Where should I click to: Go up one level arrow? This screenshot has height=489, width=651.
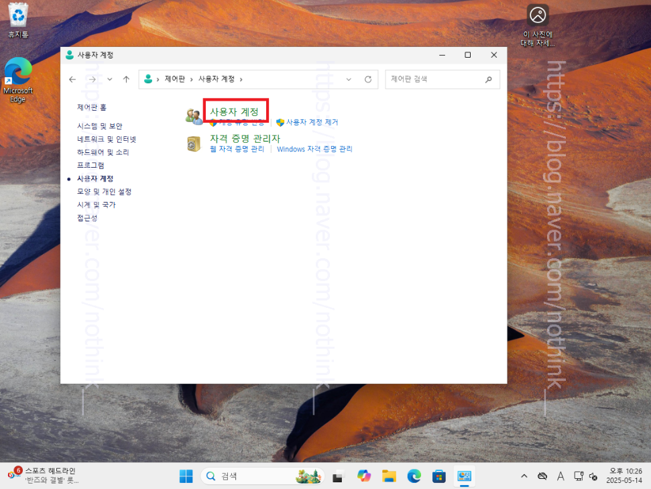126,79
